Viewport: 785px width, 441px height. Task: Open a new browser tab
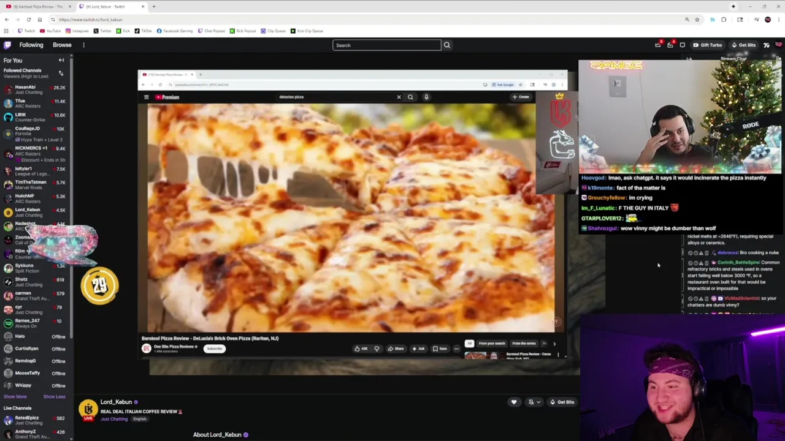coord(154,6)
